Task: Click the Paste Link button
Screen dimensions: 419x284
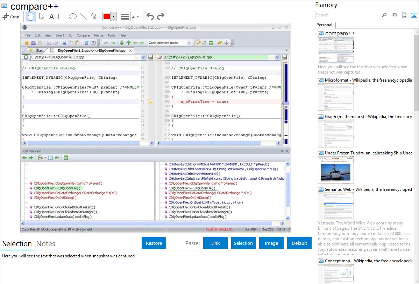Action: pyautogui.click(x=215, y=243)
